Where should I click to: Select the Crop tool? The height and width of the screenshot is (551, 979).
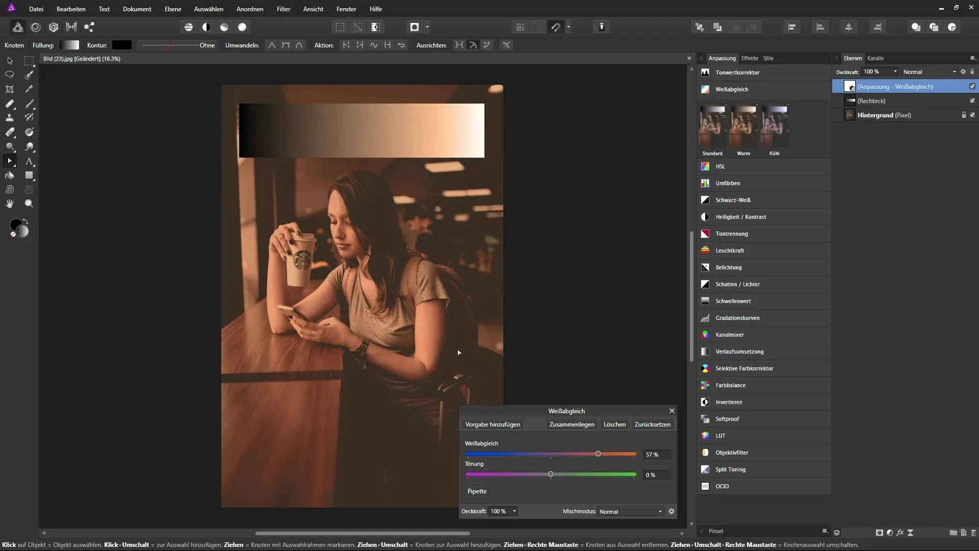pos(10,89)
